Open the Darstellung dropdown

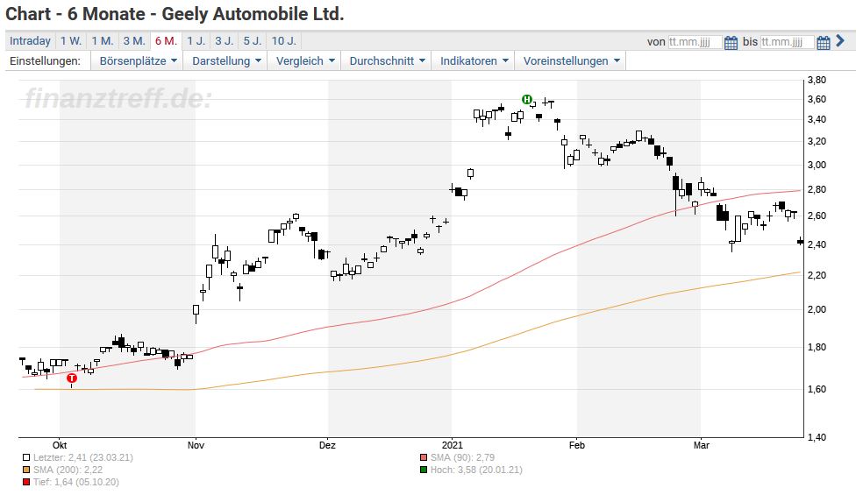point(225,61)
